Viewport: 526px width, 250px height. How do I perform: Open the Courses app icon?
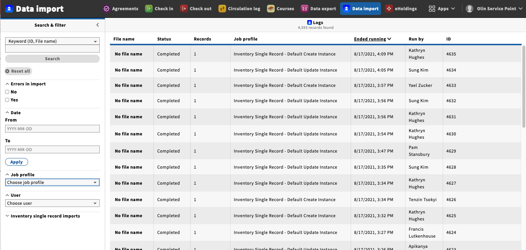click(271, 8)
